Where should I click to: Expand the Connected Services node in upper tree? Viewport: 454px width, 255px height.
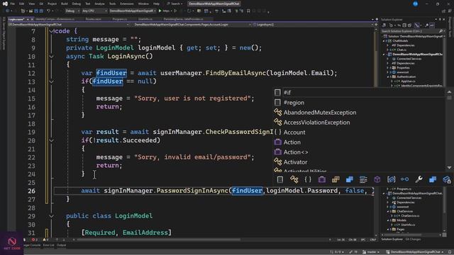point(388,59)
